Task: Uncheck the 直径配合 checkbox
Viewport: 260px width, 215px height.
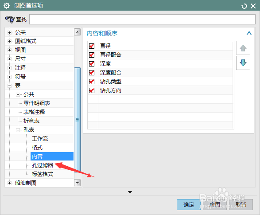Action: [x=92, y=55]
